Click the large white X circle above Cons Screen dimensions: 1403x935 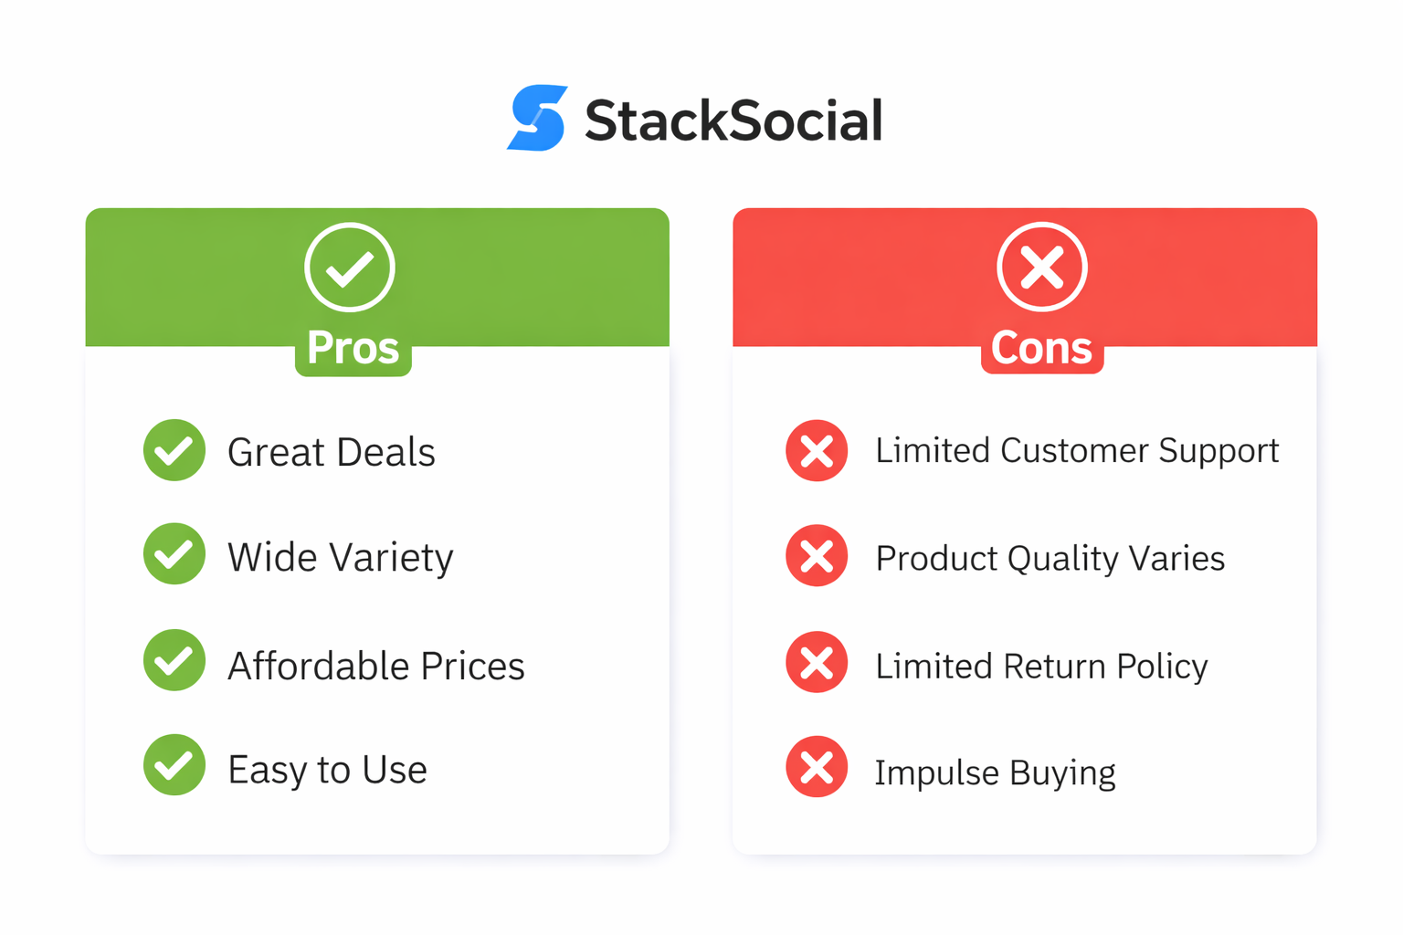pos(1041,267)
